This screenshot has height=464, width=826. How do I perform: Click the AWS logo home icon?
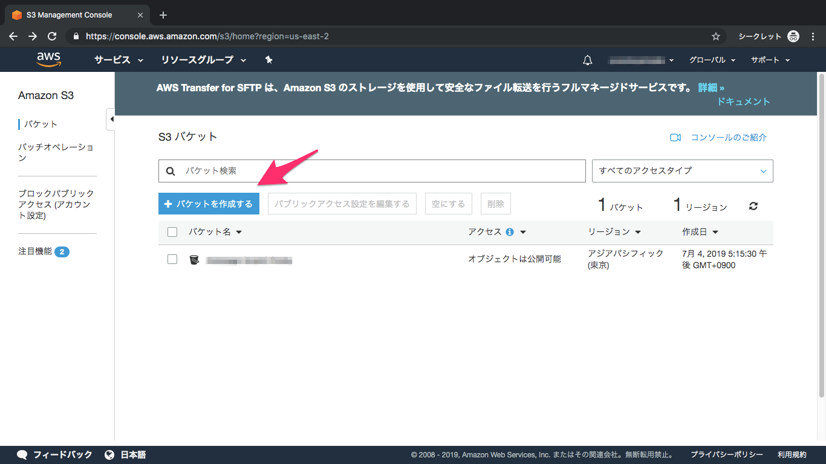[x=48, y=59]
